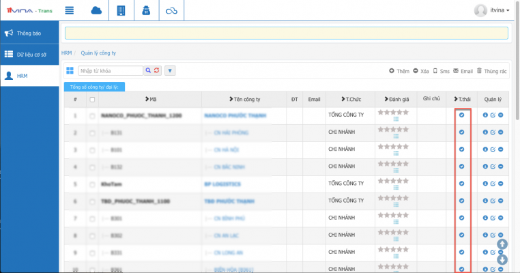
Task: Click the Nhập từ khóa search field
Action: coord(110,70)
